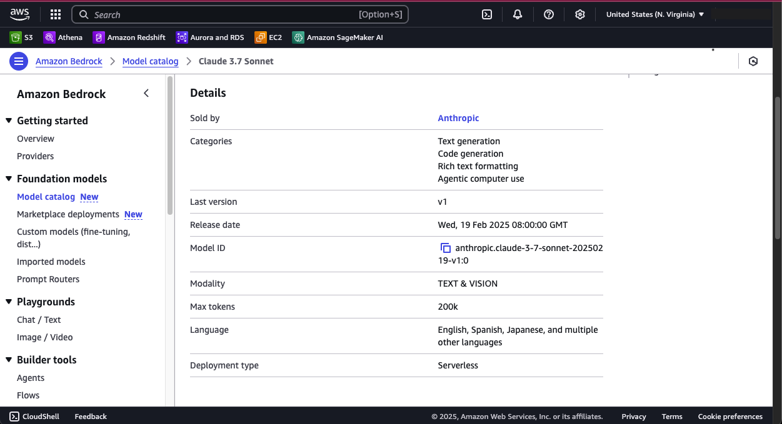The image size is (782, 424).
Task: Open CloudShell from the top bar icon
Action: click(x=487, y=14)
